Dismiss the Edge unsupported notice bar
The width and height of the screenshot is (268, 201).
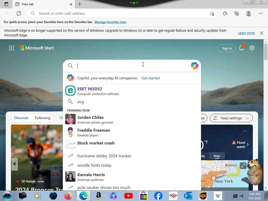coord(262,33)
